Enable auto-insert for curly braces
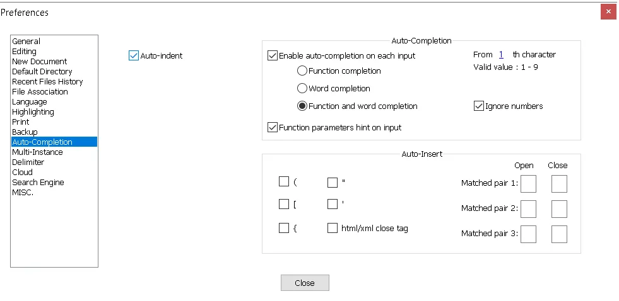The image size is (619, 301). pyautogui.click(x=284, y=229)
